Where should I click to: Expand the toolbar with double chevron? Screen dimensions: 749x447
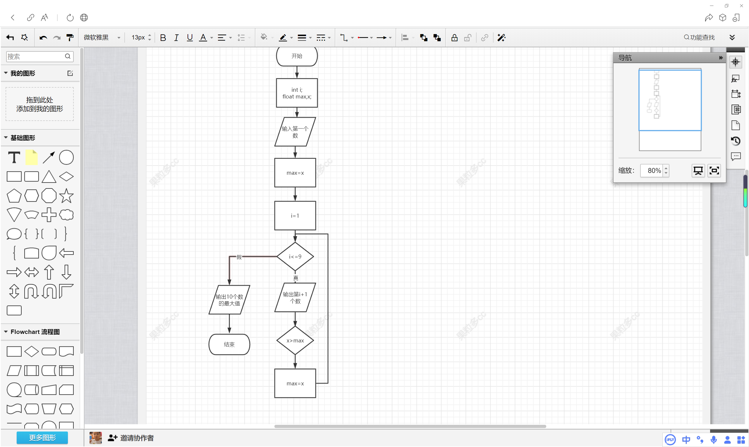tap(732, 37)
